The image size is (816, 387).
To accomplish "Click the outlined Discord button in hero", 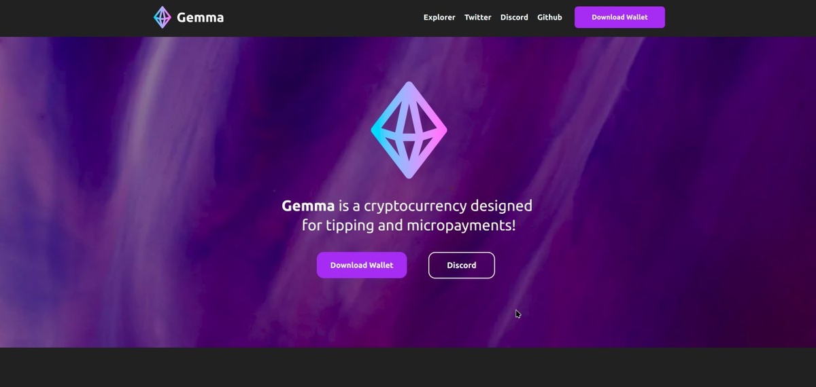I will click(462, 265).
